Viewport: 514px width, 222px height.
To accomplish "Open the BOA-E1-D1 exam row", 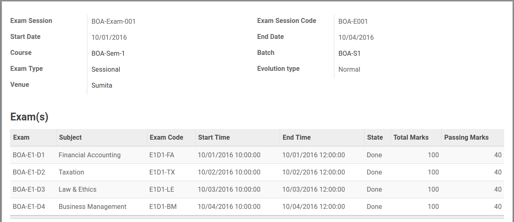I will tap(257, 155).
